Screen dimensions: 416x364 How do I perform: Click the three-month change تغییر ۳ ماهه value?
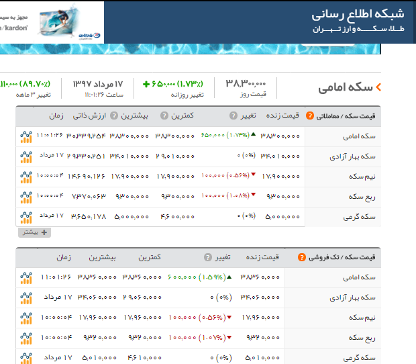25,84
